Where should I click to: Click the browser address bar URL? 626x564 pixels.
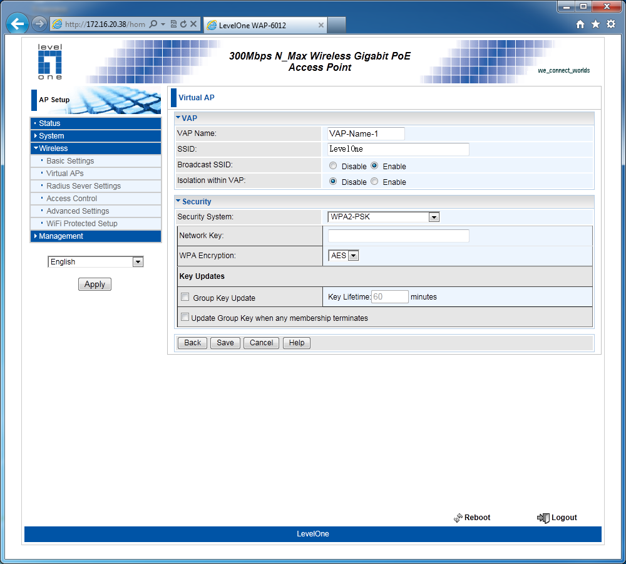[105, 24]
